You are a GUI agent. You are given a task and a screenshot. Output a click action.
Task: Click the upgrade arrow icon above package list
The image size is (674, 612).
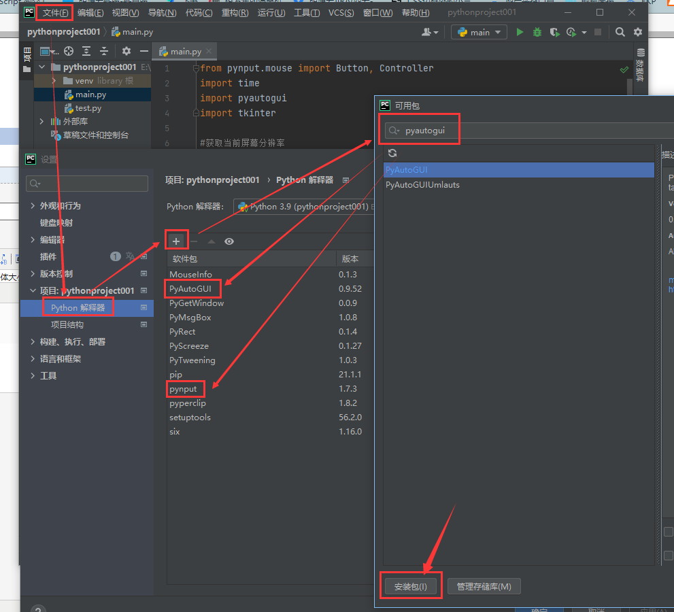tap(212, 241)
